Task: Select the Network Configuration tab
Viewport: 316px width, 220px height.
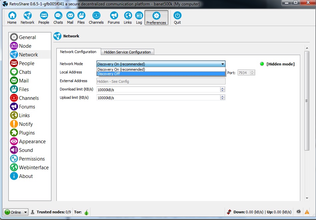Action: pos(78,52)
